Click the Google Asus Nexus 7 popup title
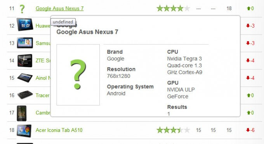264x144 pixels. tap(87, 32)
